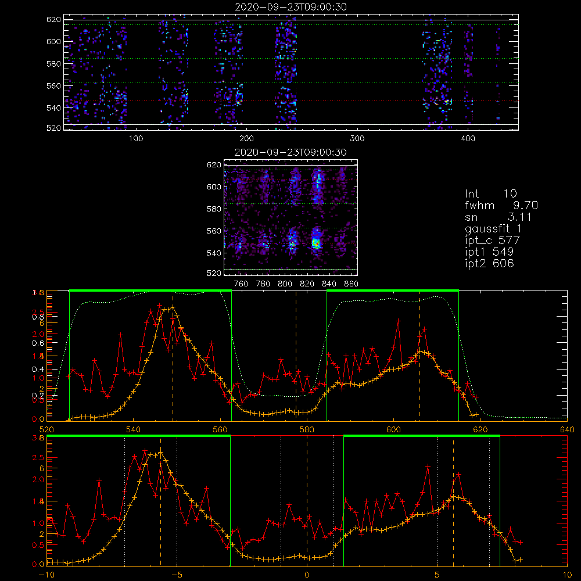581x581 pixels.
Task: Click x-axis label 100 in top panel
Action: pos(136,139)
